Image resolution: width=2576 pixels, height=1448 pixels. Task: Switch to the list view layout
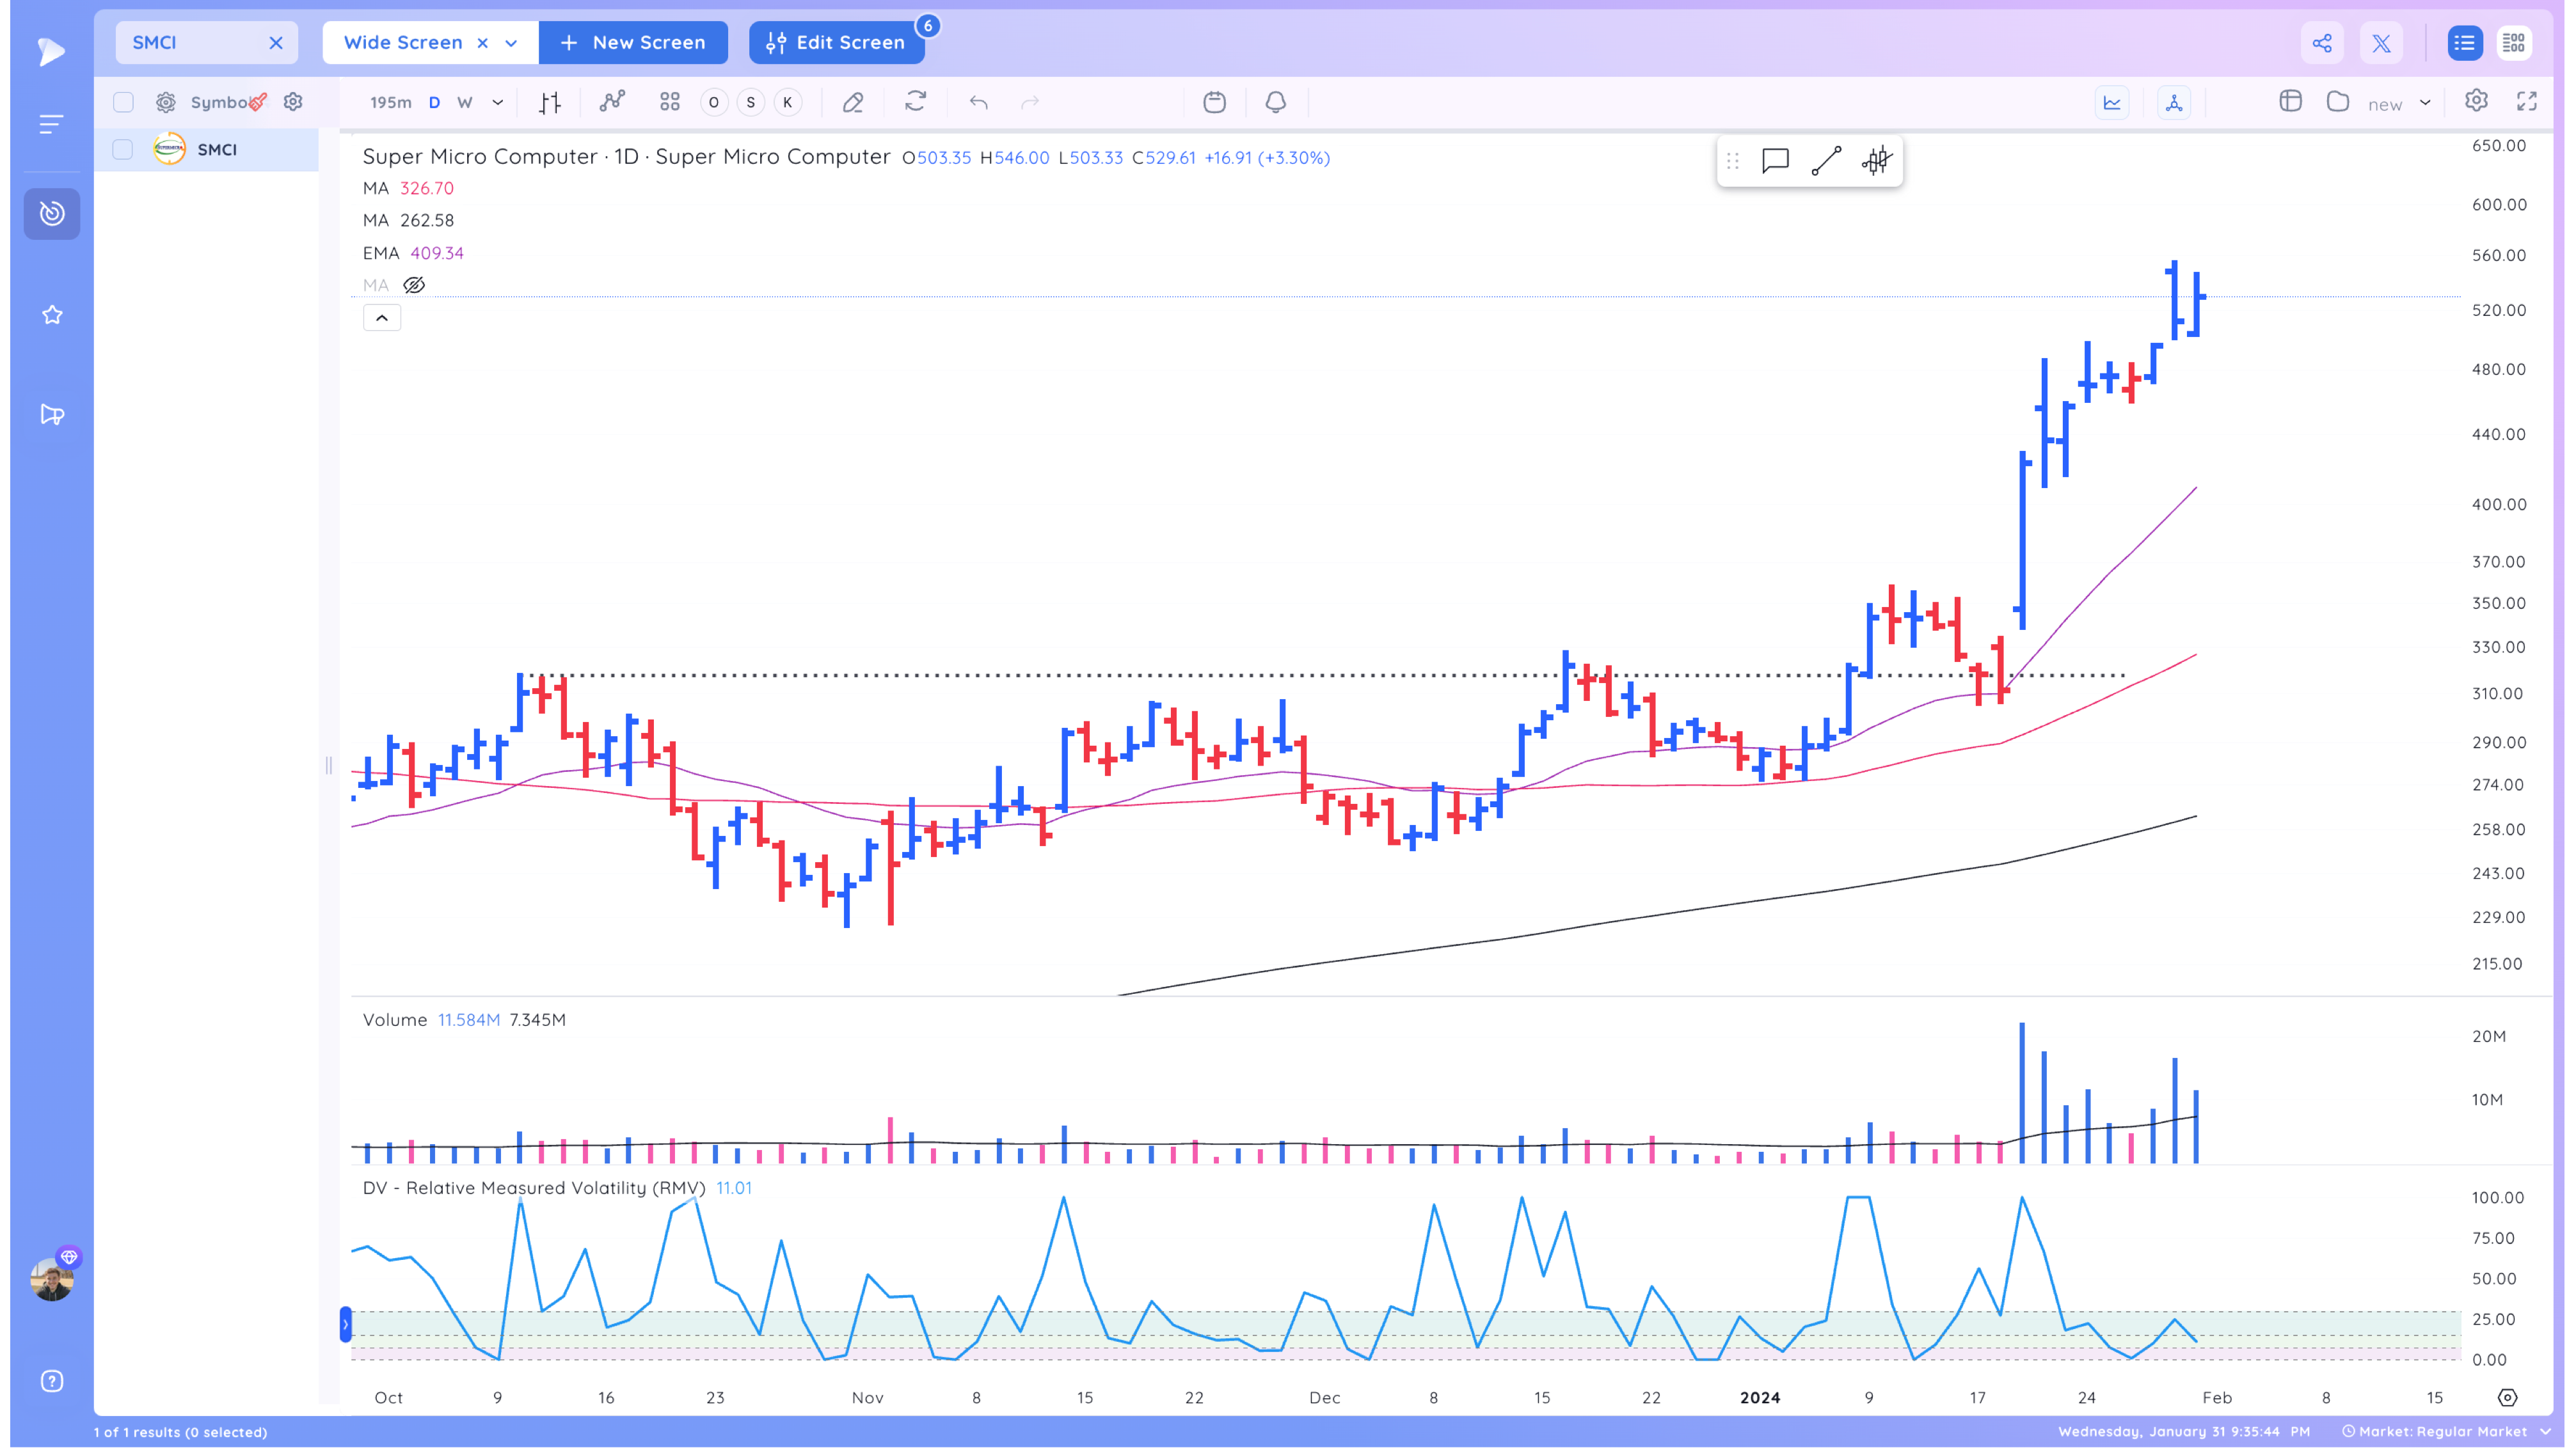coord(2464,43)
